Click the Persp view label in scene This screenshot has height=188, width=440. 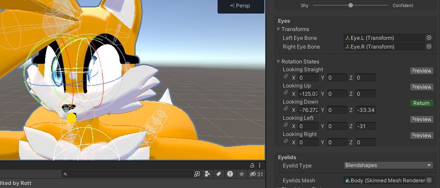(x=240, y=6)
